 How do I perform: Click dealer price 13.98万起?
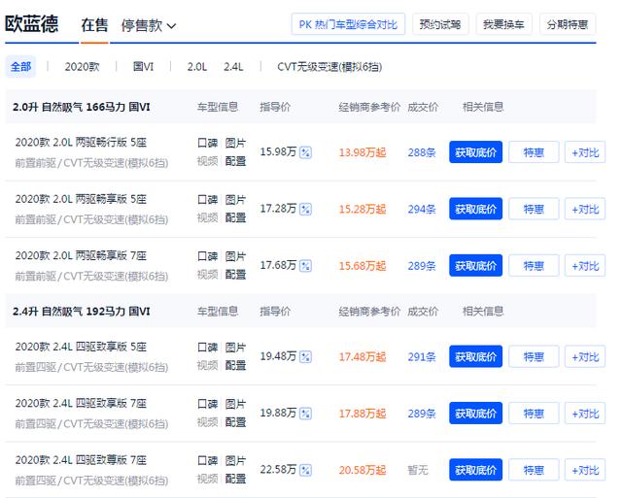point(363,152)
